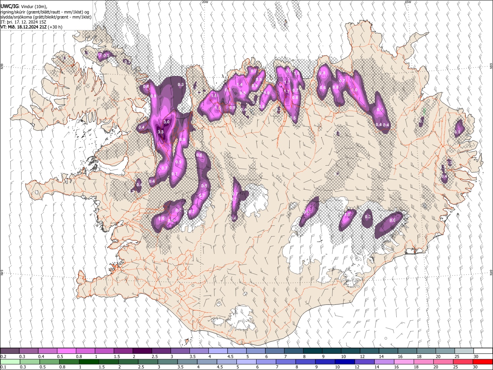Click the 20W longitude label at top
493x370 pixels.
point(205,2)
